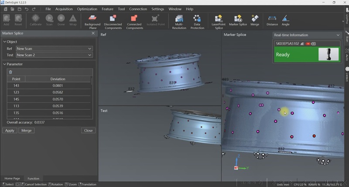Collapse the Object section
Image resolution: width=349 pixels, height=187 pixels.
point(5,42)
